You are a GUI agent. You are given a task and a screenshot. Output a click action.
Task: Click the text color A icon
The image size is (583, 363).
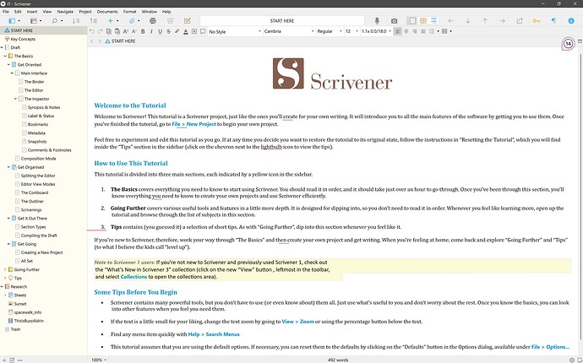coord(186,31)
